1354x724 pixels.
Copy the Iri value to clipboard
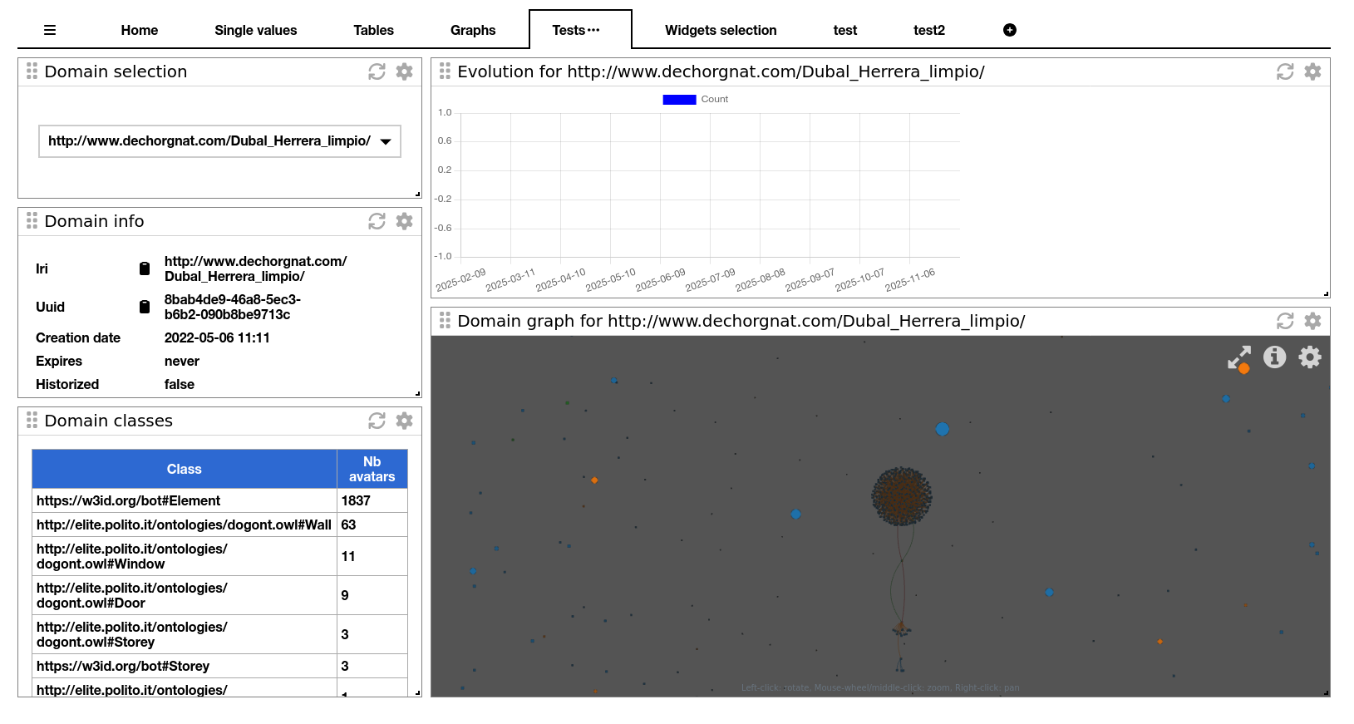pyautogui.click(x=145, y=268)
